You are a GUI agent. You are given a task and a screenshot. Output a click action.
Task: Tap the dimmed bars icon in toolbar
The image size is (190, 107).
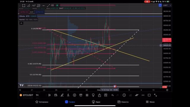(x=131, y=95)
